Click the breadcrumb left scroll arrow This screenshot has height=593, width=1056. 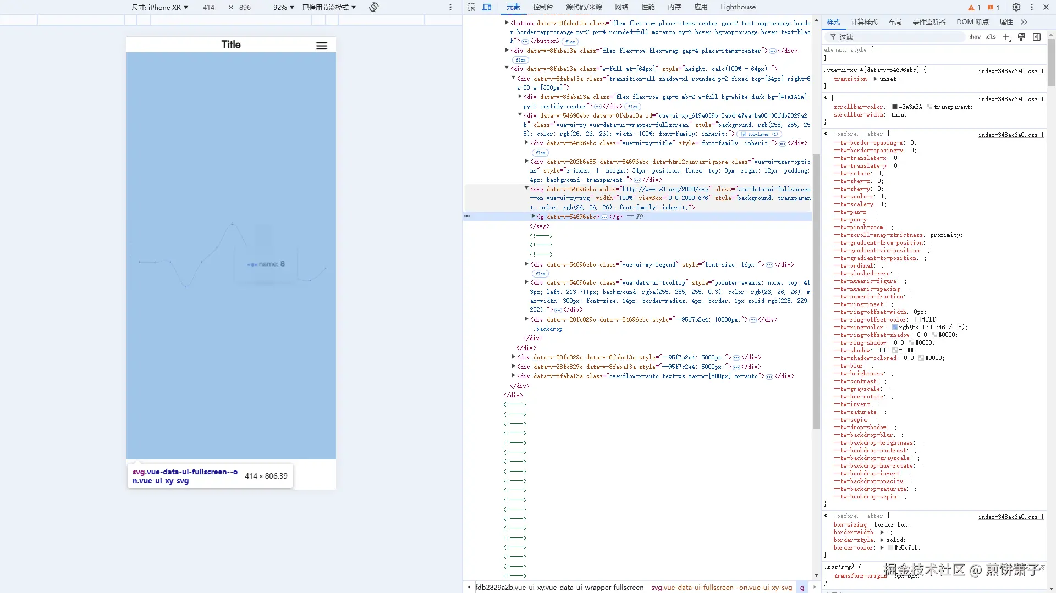tap(469, 587)
